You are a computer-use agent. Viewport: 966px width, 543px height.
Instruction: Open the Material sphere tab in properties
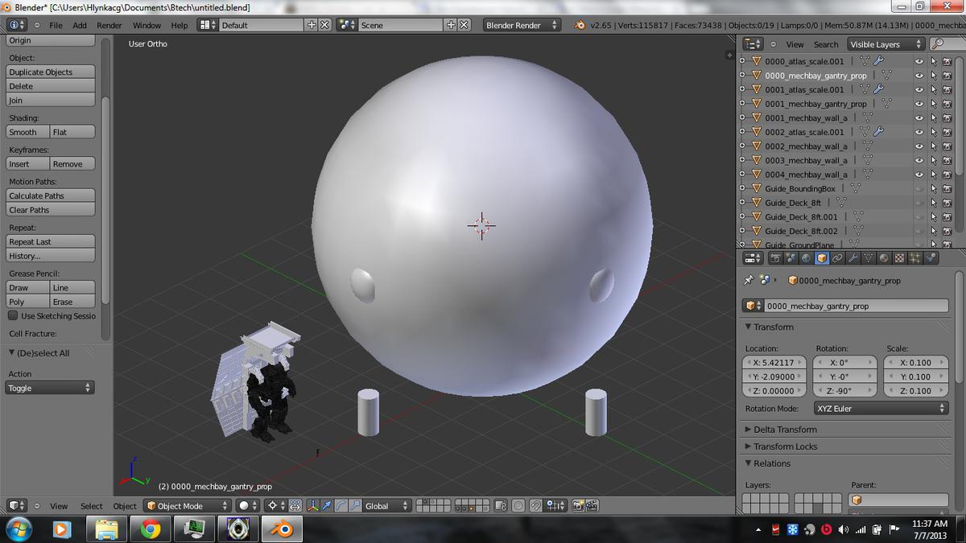click(884, 258)
